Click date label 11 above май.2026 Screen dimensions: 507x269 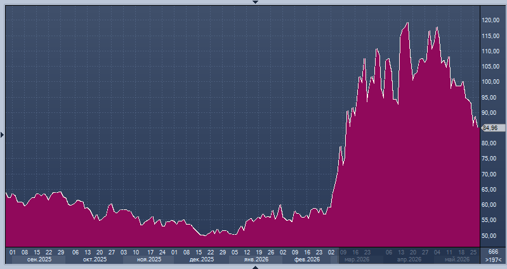449,253
